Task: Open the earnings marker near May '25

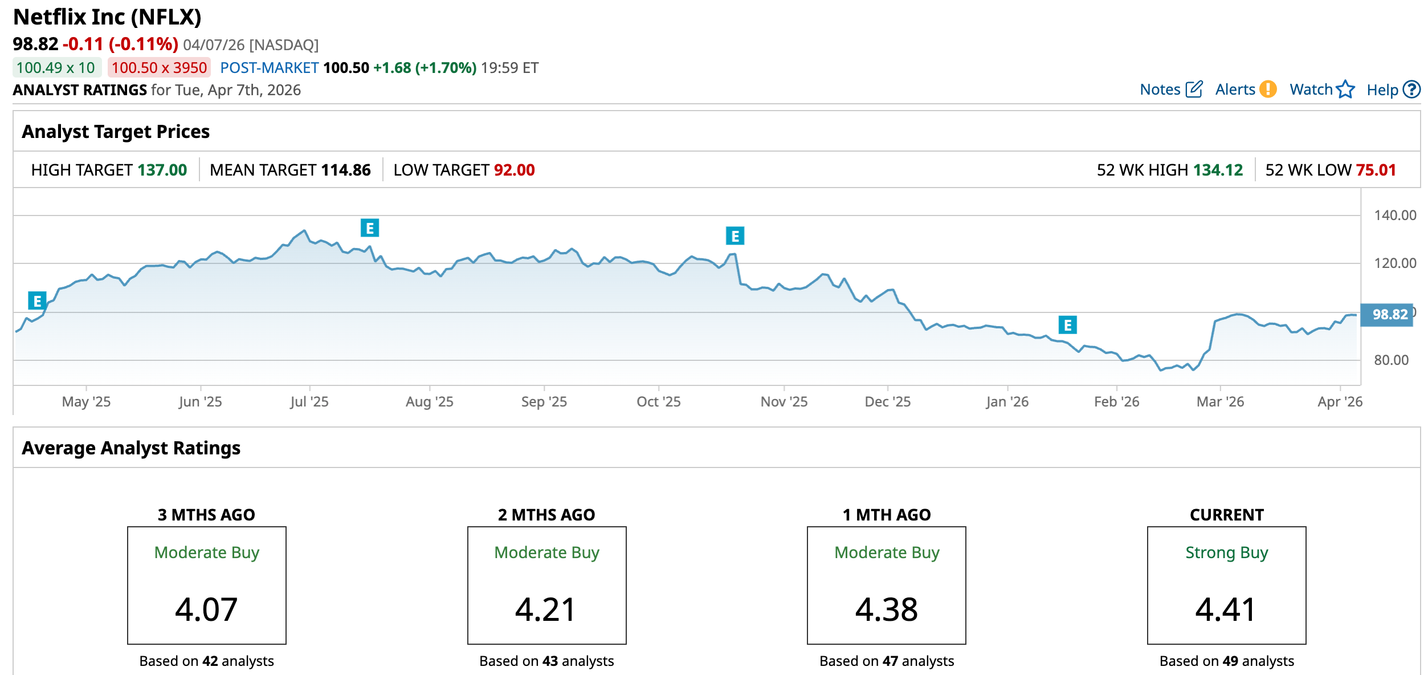Action: point(37,300)
